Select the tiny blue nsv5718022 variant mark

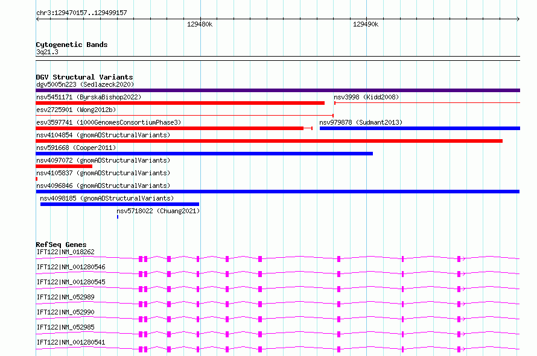118,217
